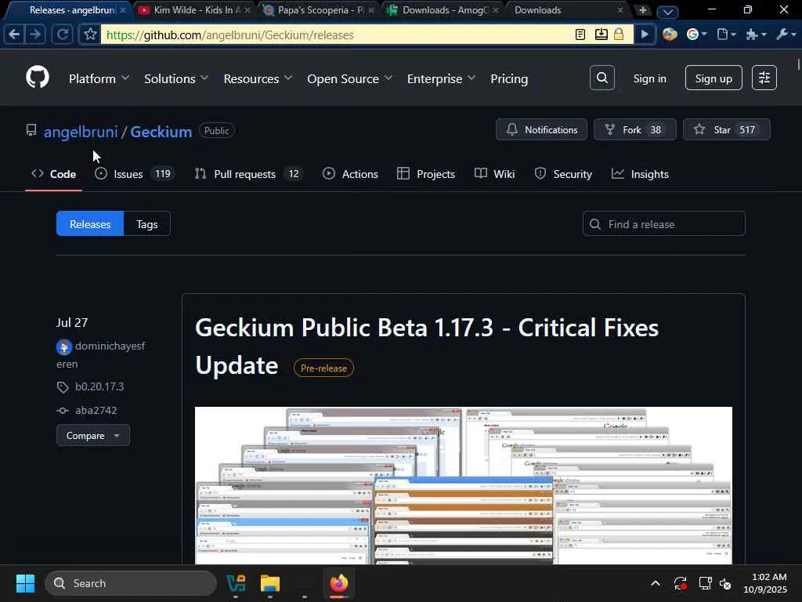Image resolution: width=802 pixels, height=602 pixels.
Task: Click the install/download icon in address bar
Action: click(601, 34)
